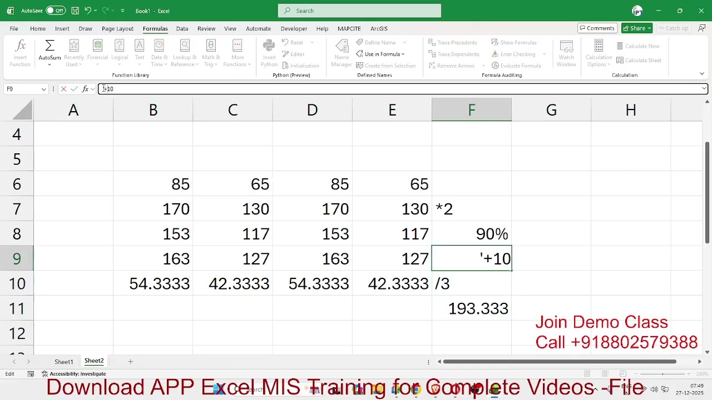Click cell B10 with 54.3333
Viewport: 712px width, 400px height.
tap(153, 283)
